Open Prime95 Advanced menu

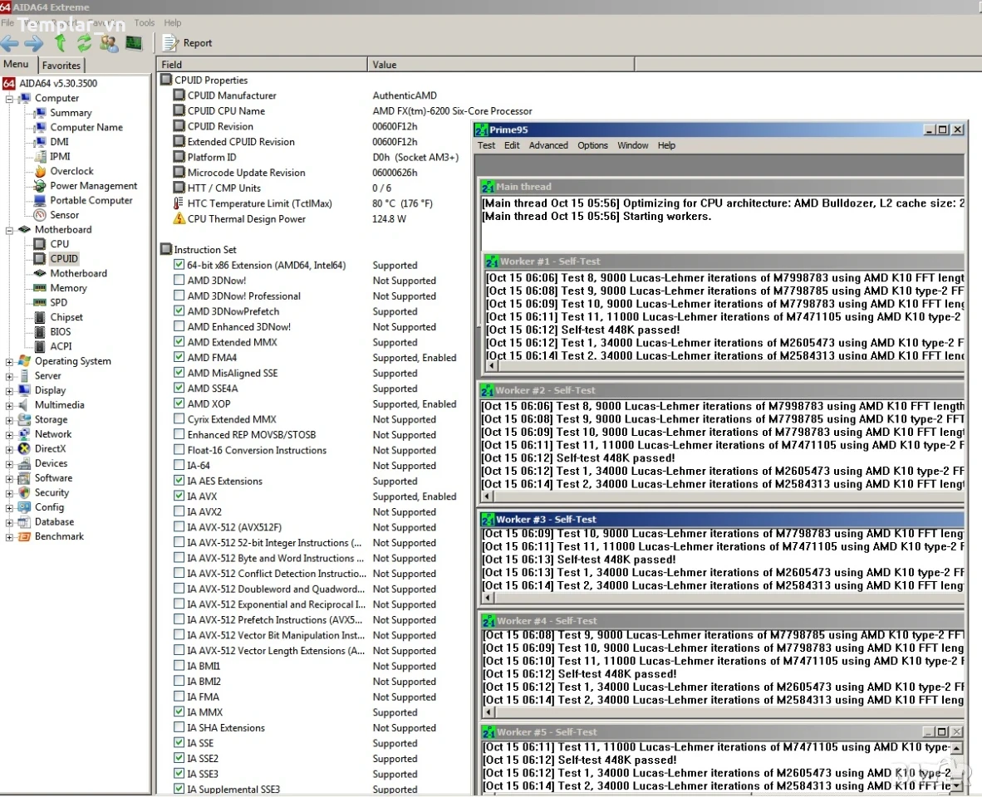[x=548, y=145]
